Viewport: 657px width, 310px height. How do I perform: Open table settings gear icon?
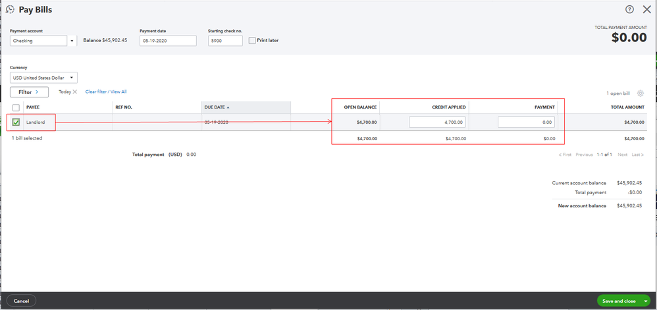click(641, 93)
